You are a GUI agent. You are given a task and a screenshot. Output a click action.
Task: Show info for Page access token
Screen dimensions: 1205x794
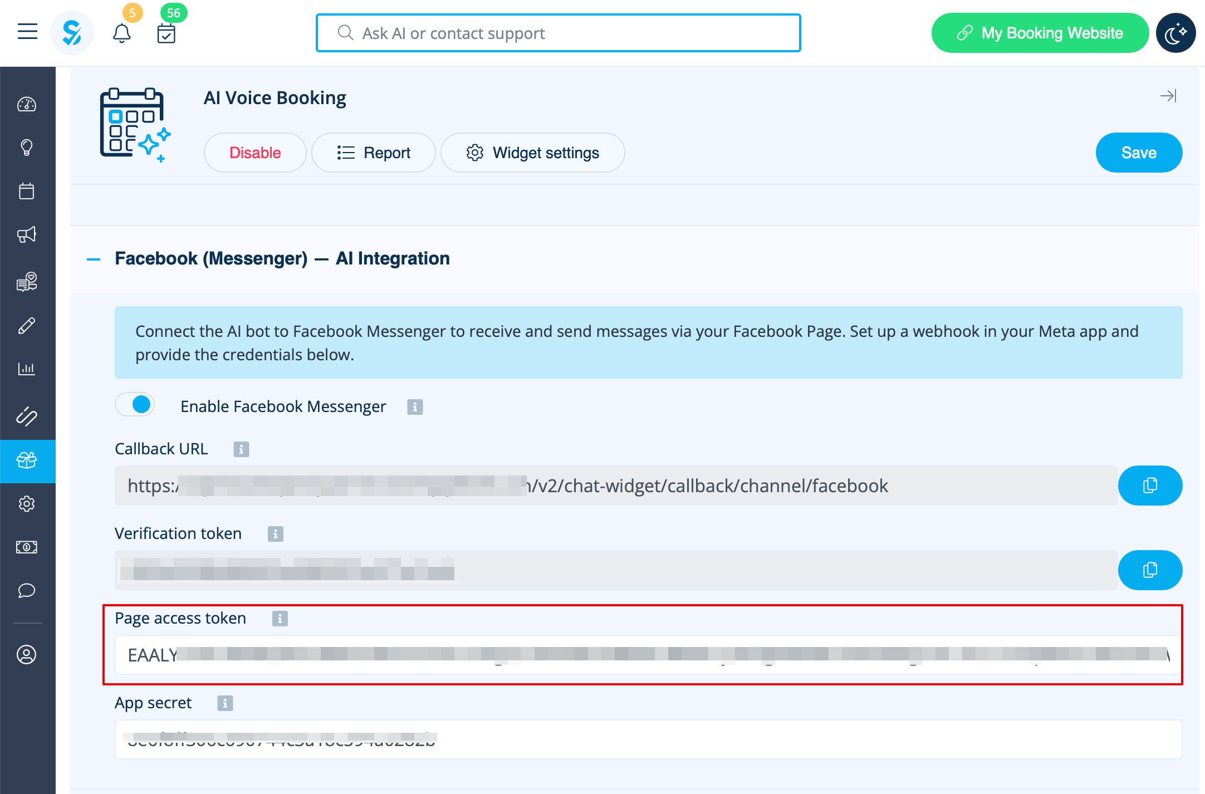(280, 619)
